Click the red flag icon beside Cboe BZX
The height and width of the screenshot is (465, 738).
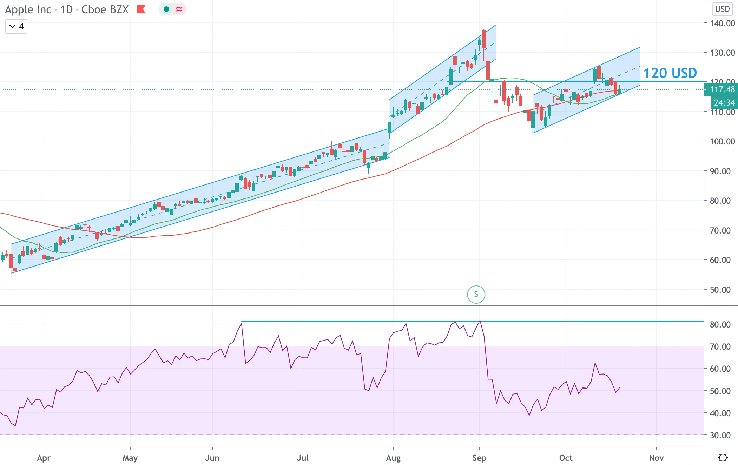click(141, 9)
